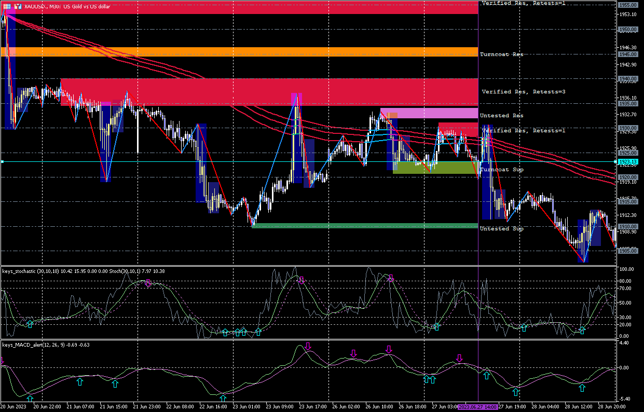Click the "21 Jun 07:00" time label

click(81, 407)
